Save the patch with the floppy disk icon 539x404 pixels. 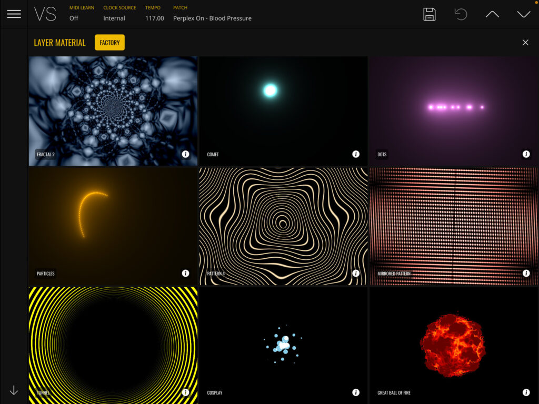430,14
